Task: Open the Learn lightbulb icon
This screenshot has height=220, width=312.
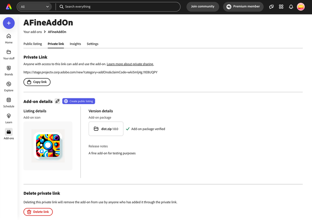Action: coord(9,116)
